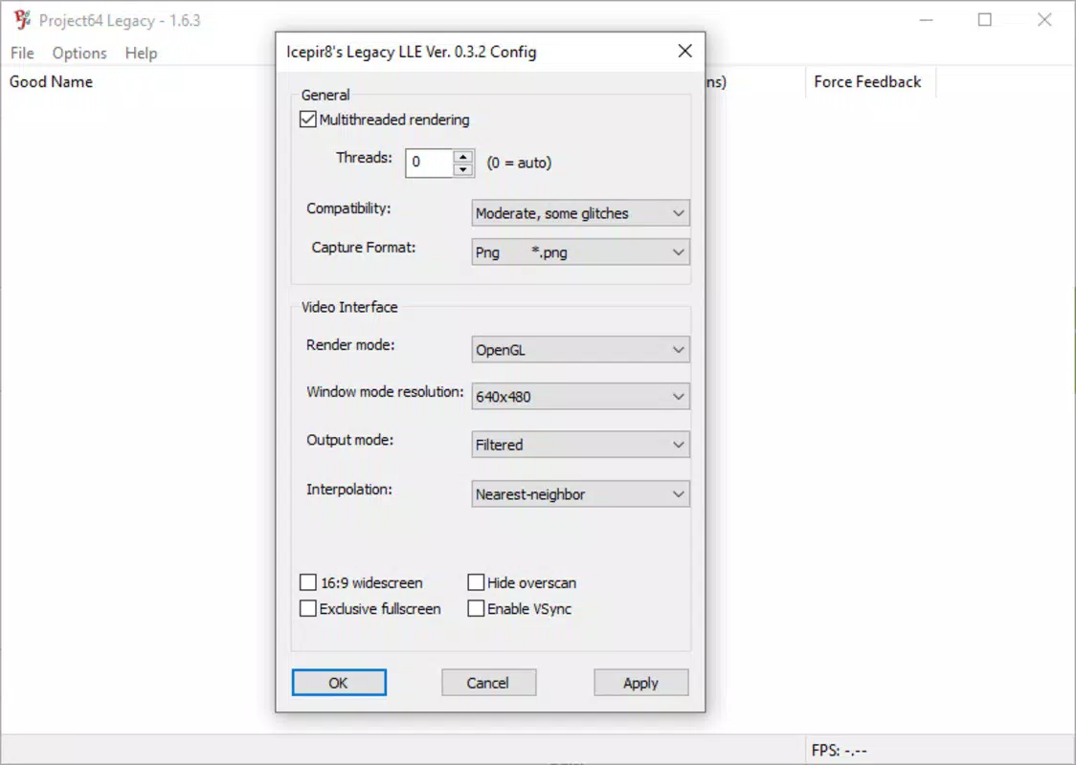Open the Compatibility dropdown
Viewport: 1076px width, 765px height.
click(580, 213)
